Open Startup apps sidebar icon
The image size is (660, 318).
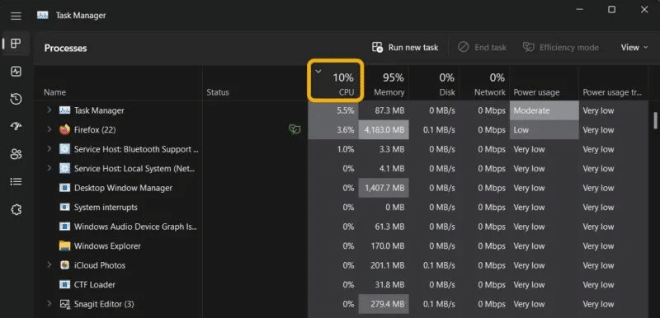(16, 126)
